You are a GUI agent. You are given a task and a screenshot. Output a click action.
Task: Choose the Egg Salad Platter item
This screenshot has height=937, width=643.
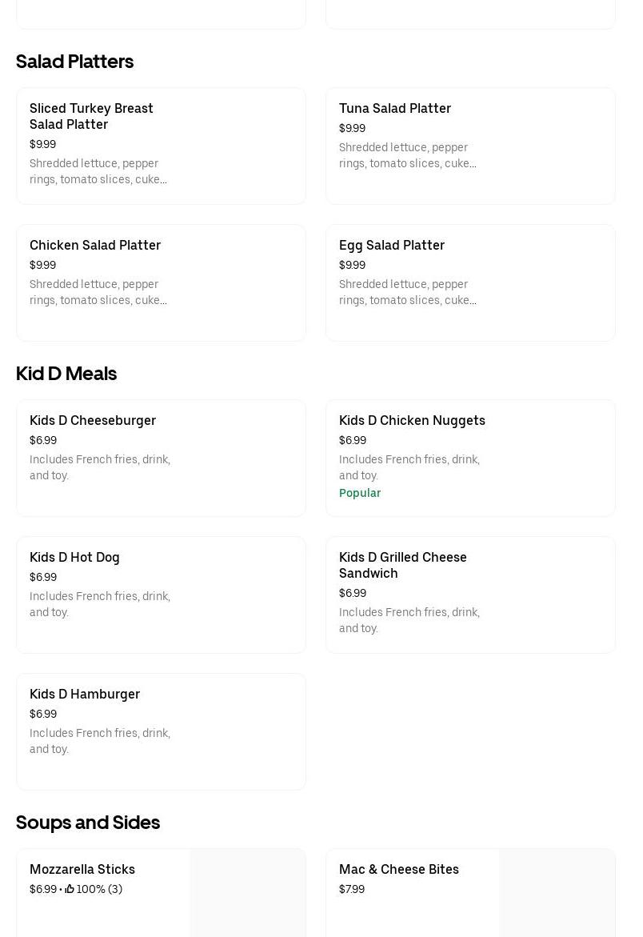tap(470, 282)
